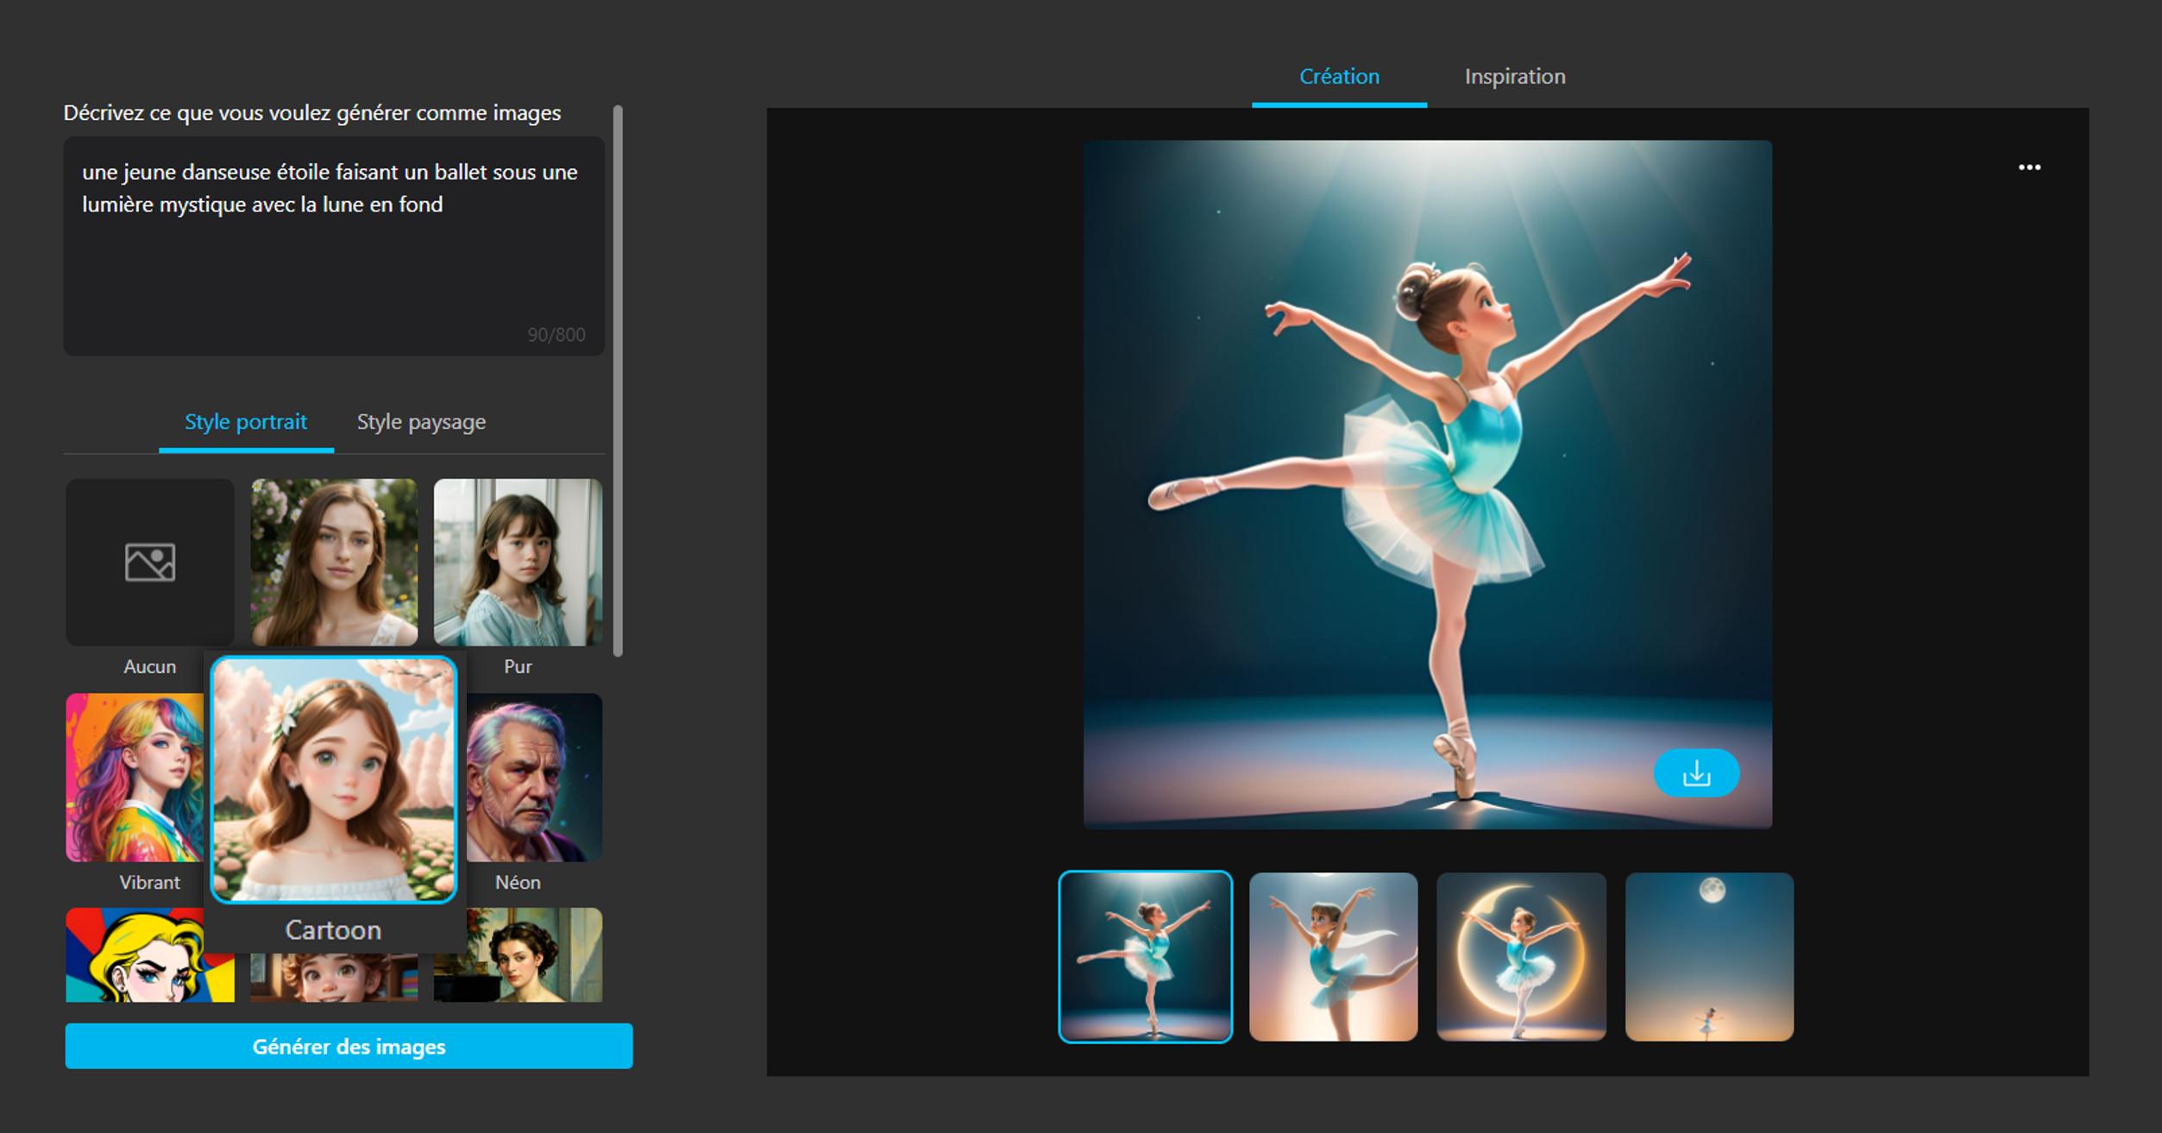Switch to the Création tab
The width and height of the screenshot is (2162, 1133).
(x=1339, y=77)
